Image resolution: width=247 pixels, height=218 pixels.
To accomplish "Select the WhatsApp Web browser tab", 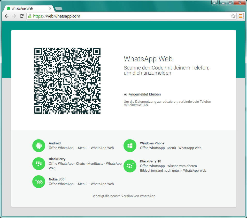I will point(29,8).
